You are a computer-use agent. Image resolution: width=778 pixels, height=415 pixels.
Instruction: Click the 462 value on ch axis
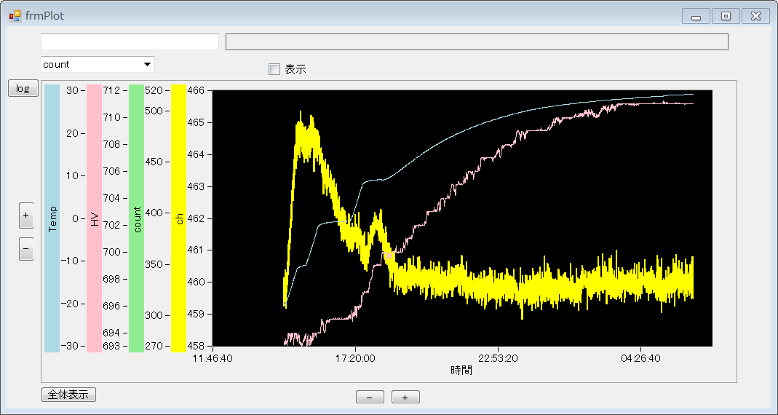pos(196,218)
